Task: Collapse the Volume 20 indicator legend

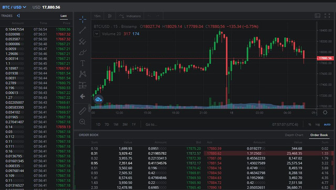Action: click(x=97, y=34)
